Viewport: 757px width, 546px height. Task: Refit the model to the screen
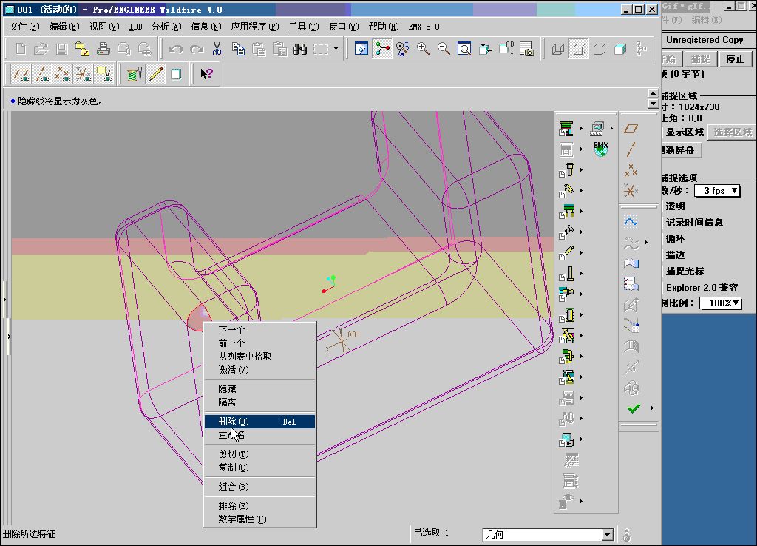tap(464, 49)
